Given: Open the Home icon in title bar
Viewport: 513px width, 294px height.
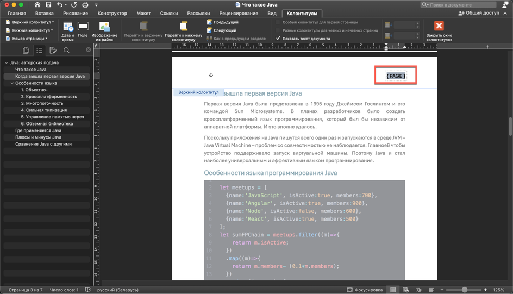Looking at the screenshot, I should tap(37, 4).
